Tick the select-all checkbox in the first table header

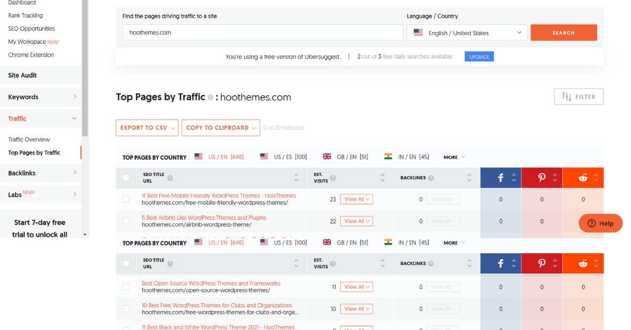126,178
